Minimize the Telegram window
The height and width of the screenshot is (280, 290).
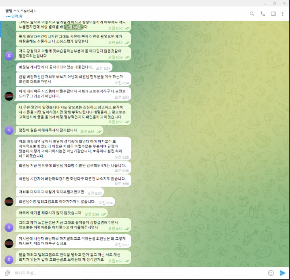265,3
